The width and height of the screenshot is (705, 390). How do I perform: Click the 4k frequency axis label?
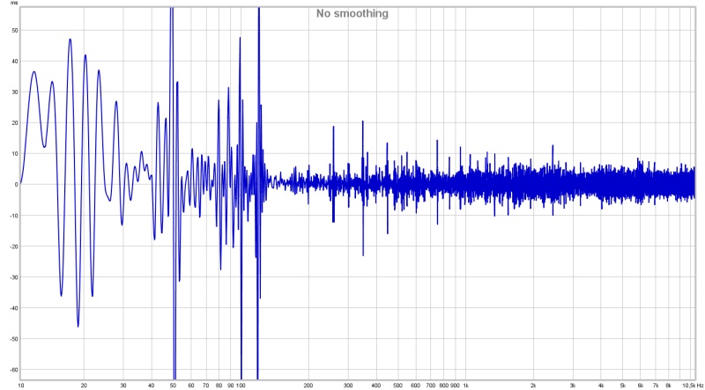point(601,386)
